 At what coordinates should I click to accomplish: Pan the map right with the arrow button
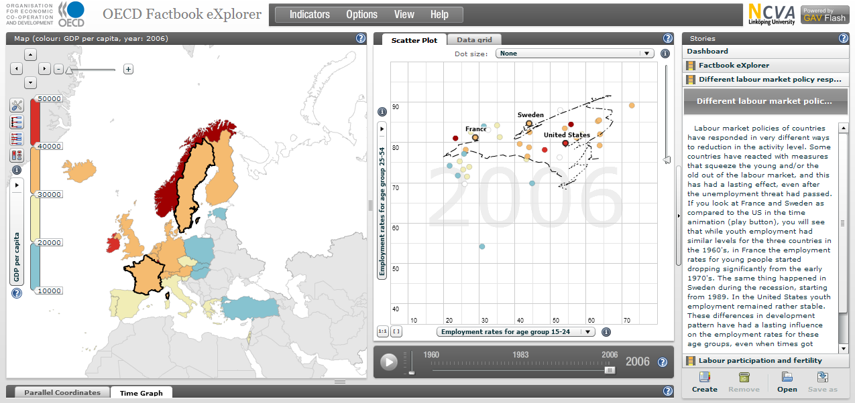[44, 68]
